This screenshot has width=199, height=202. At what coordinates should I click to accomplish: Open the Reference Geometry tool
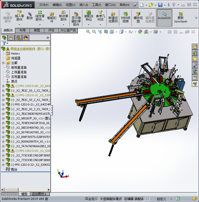click(101, 16)
